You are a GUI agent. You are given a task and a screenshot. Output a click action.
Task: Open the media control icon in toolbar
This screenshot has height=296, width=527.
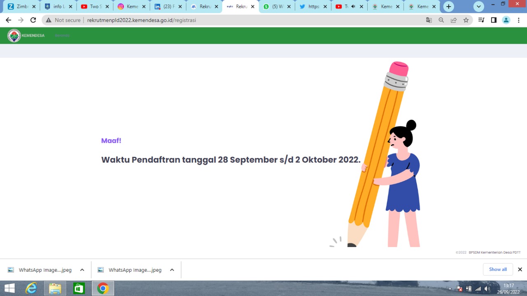[481, 20]
